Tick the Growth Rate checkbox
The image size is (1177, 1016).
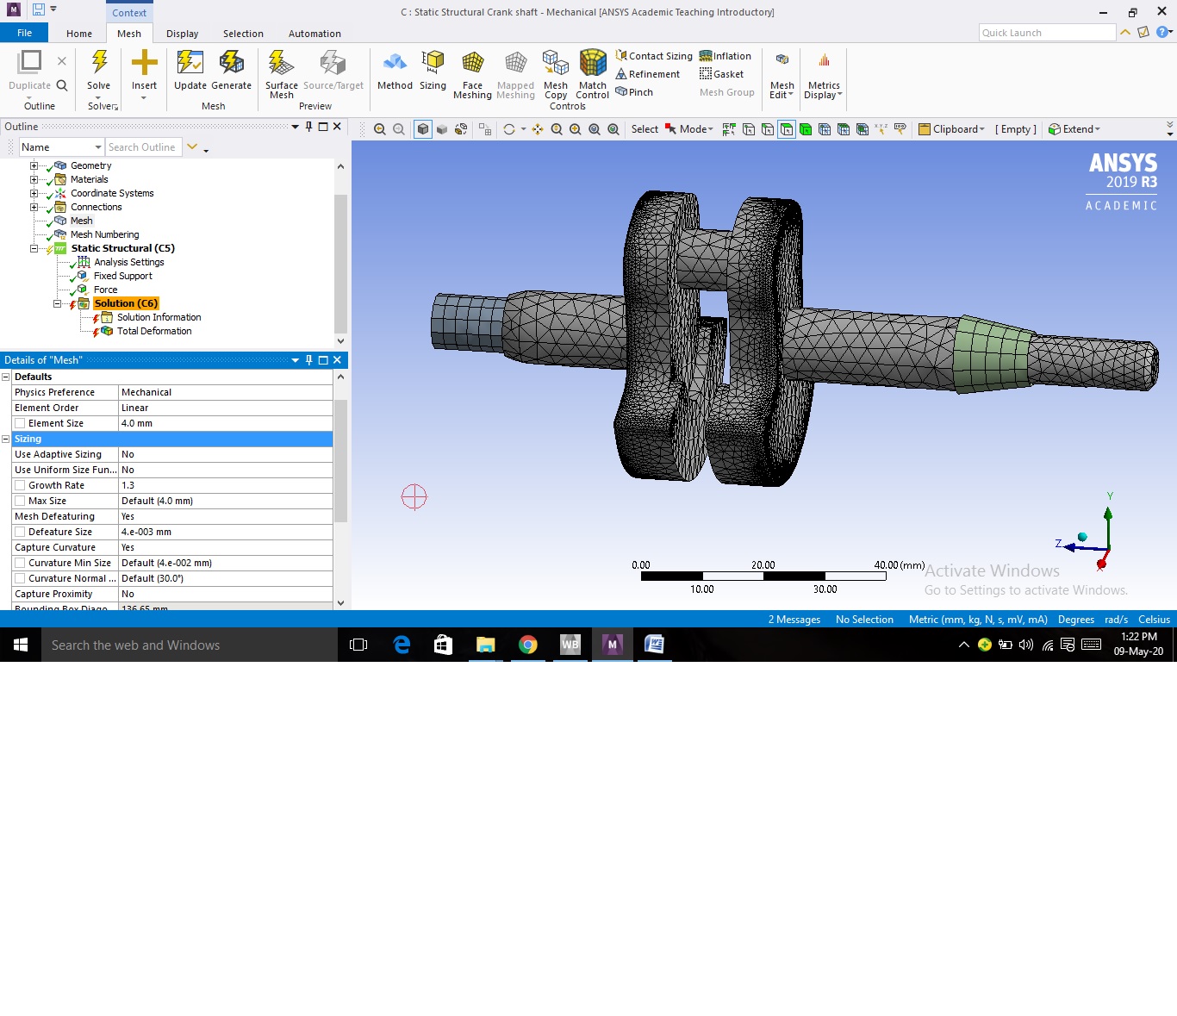click(20, 485)
